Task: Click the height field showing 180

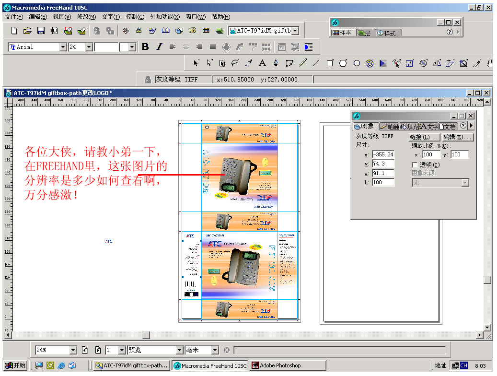Action: 383,182
